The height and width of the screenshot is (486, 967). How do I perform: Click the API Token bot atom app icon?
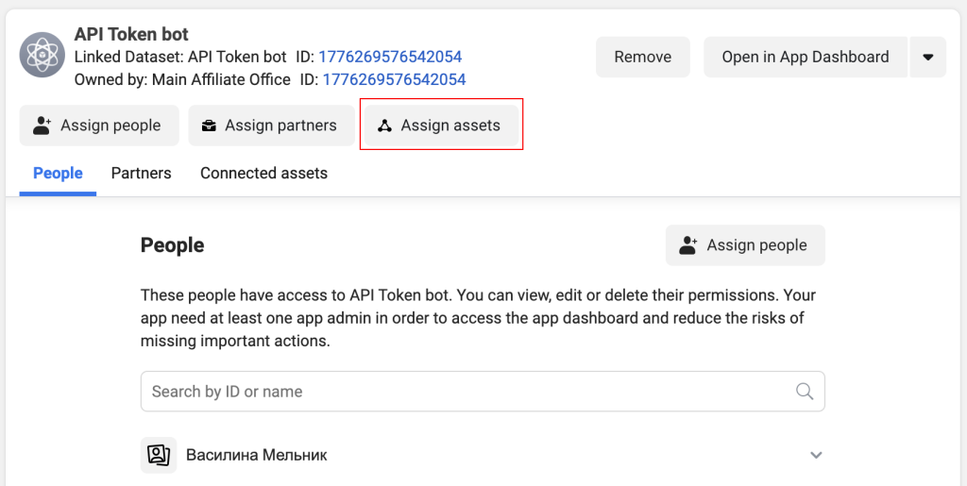pyautogui.click(x=42, y=56)
